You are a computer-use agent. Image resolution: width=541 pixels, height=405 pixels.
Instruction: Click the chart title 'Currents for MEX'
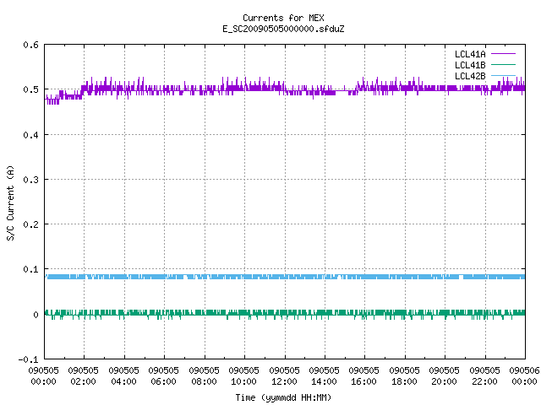click(283, 18)
